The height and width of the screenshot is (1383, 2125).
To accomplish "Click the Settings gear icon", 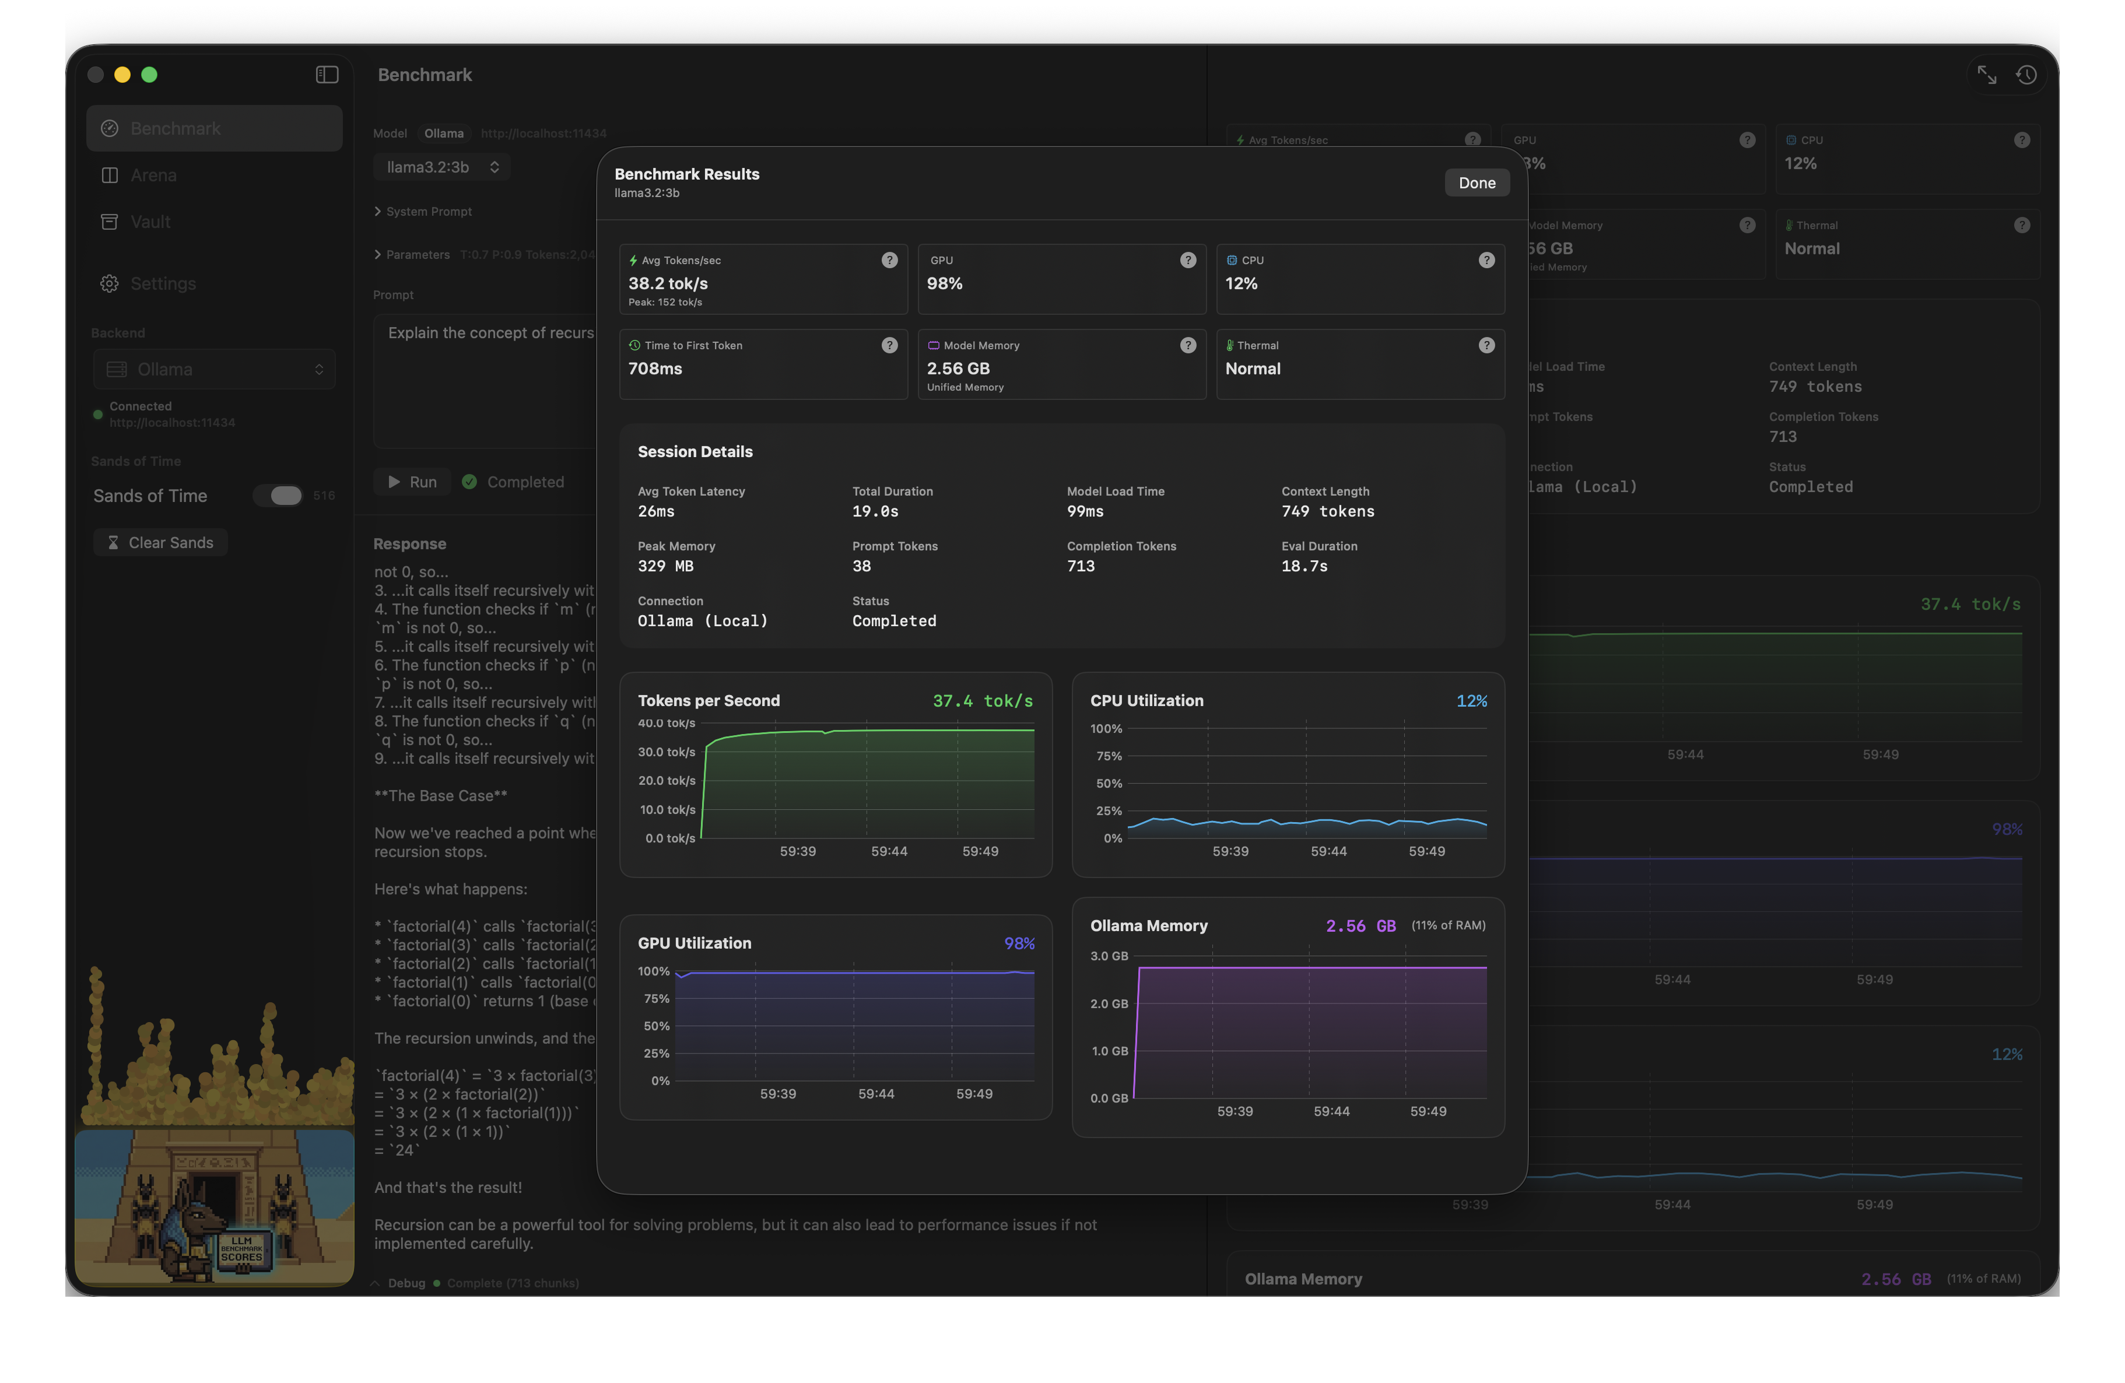I will tap(109, 283).
